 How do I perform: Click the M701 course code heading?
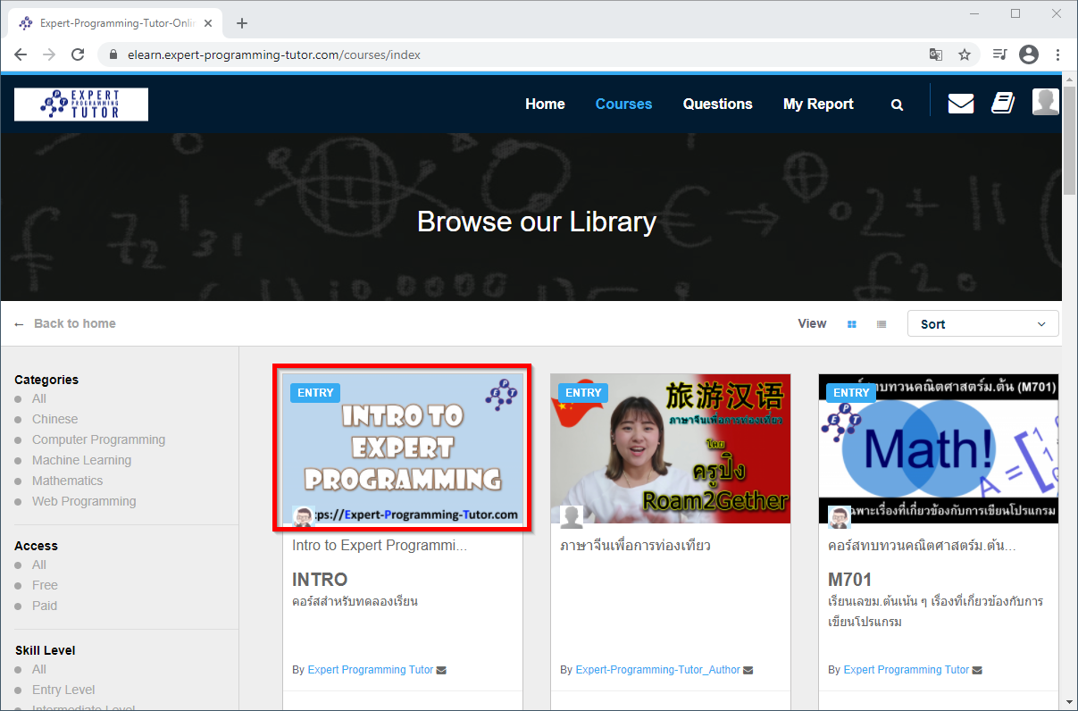coord(850,580)
